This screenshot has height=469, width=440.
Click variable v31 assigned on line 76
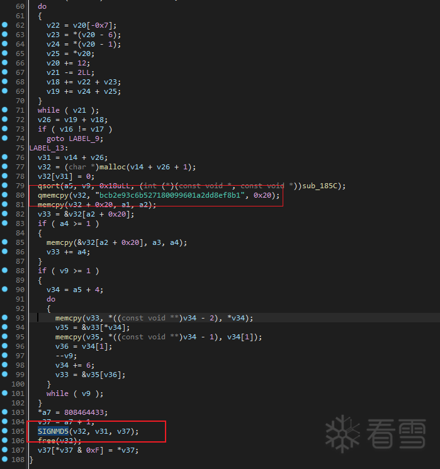[44, 157]
